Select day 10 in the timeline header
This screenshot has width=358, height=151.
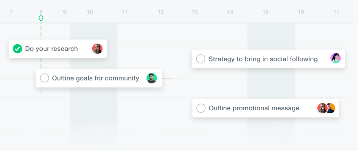coord(90,12)
